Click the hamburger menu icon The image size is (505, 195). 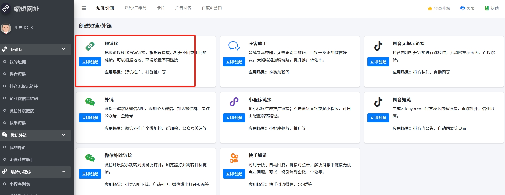click(x=84, y=8)
